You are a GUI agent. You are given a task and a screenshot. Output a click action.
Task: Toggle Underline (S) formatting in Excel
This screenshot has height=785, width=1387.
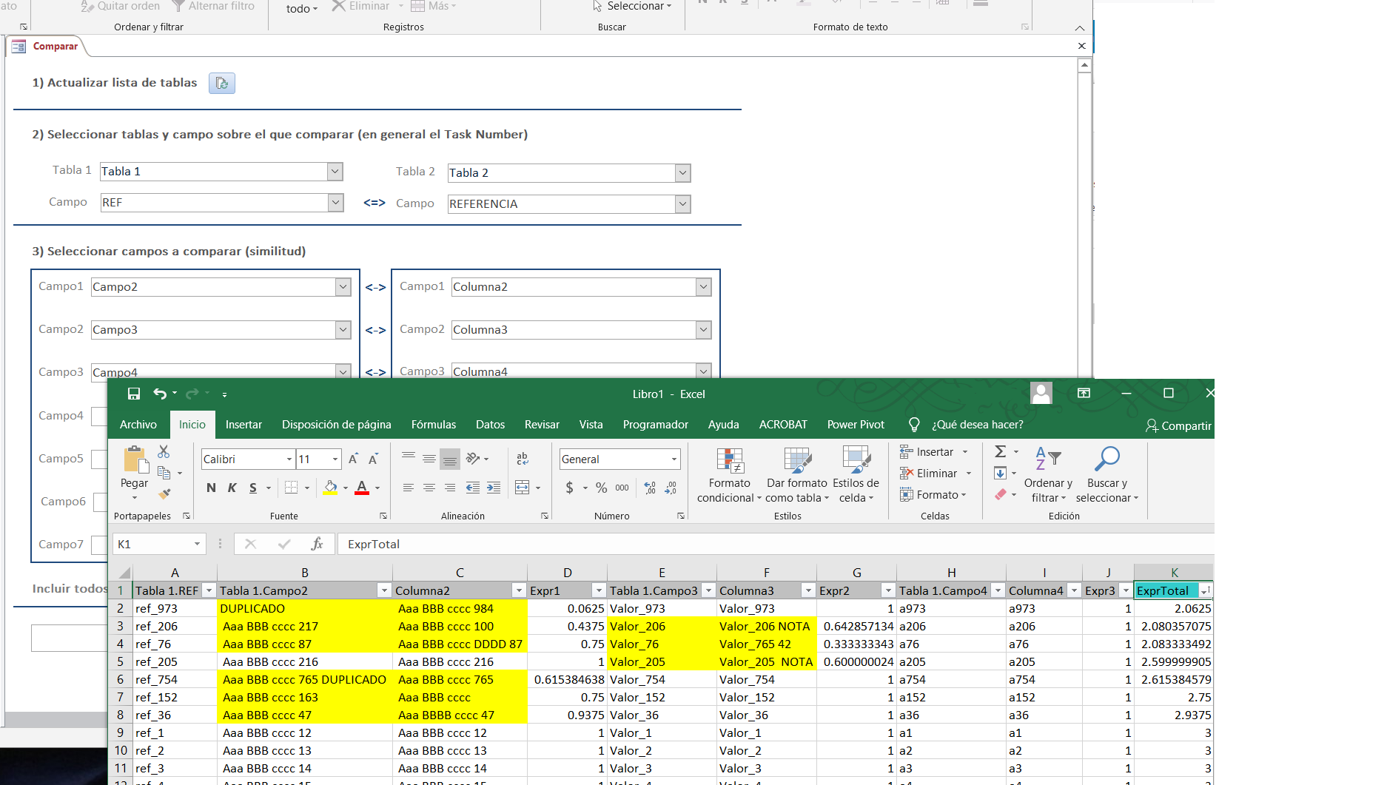253,488
